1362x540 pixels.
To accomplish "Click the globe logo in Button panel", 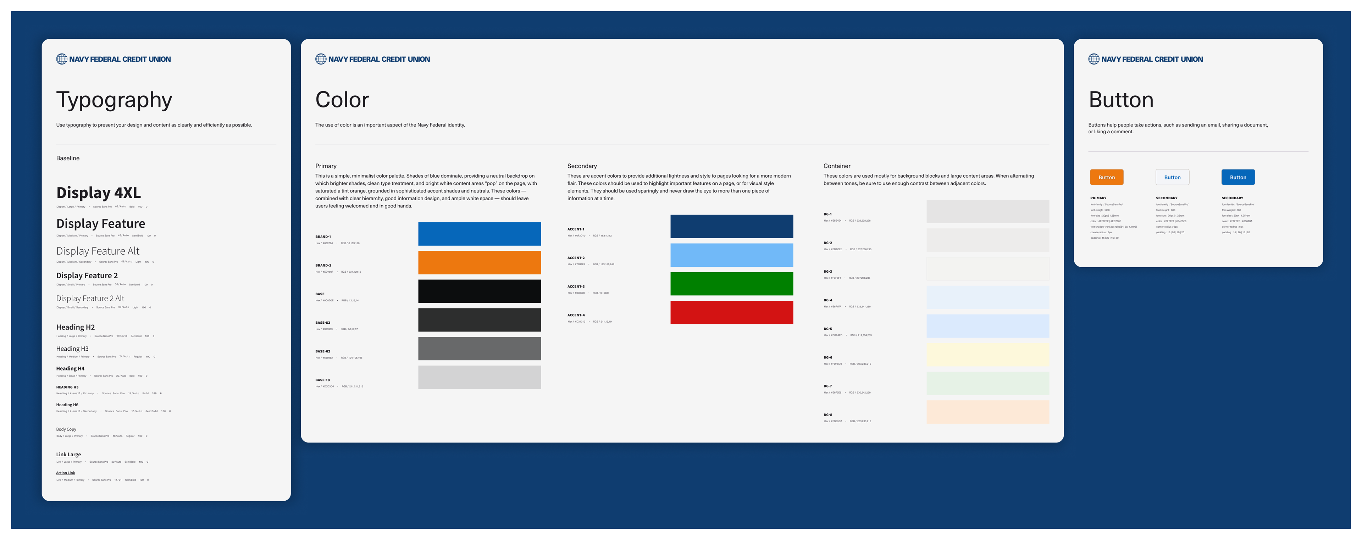I will coord(1094,59).
